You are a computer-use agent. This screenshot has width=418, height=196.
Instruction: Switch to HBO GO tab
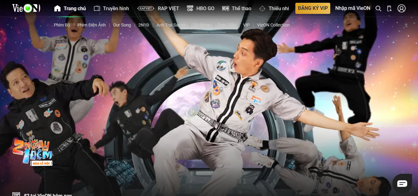pos(201,8)
